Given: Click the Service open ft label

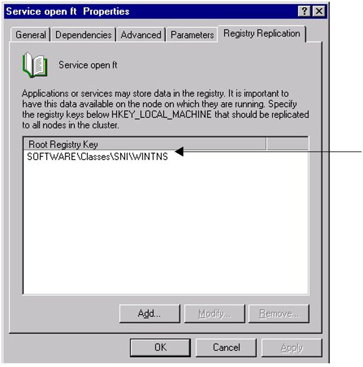Looking at the screenshot, I should (88, 65).
